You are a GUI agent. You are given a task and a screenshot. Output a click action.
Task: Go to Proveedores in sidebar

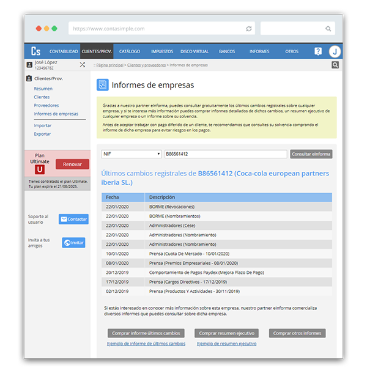coord(46,106)
